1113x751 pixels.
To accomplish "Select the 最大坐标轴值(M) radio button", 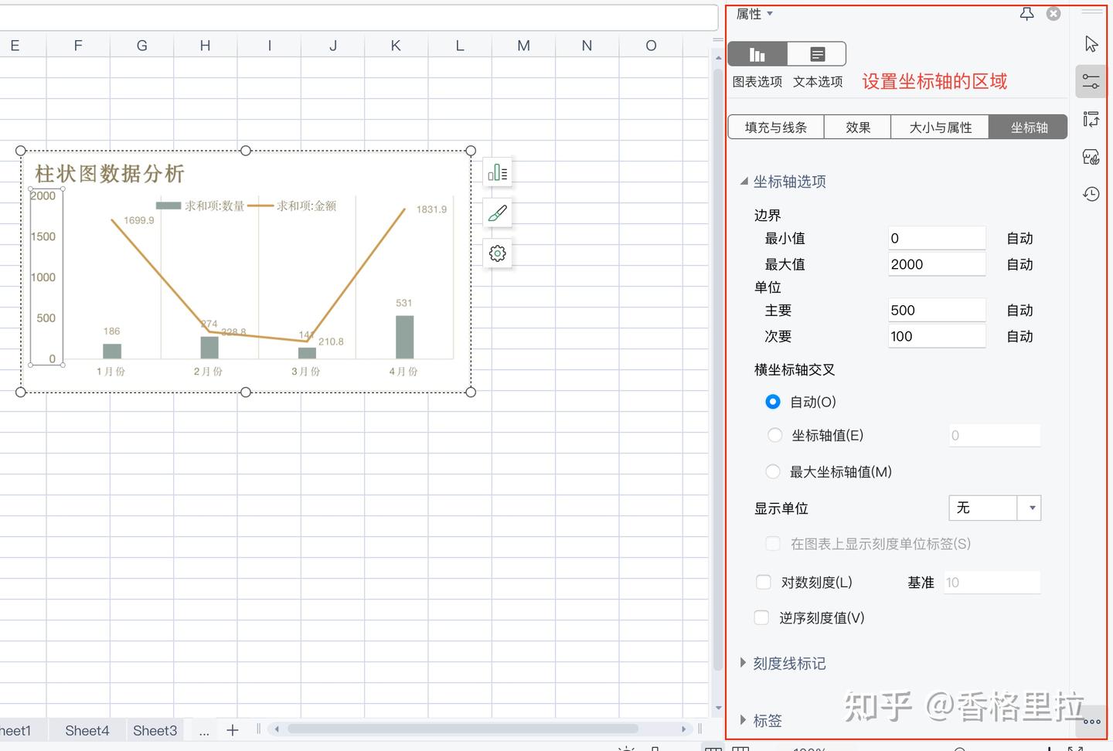I will pos(773,471).
